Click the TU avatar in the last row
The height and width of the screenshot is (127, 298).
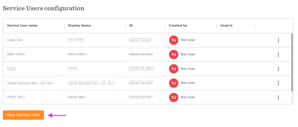174,98
